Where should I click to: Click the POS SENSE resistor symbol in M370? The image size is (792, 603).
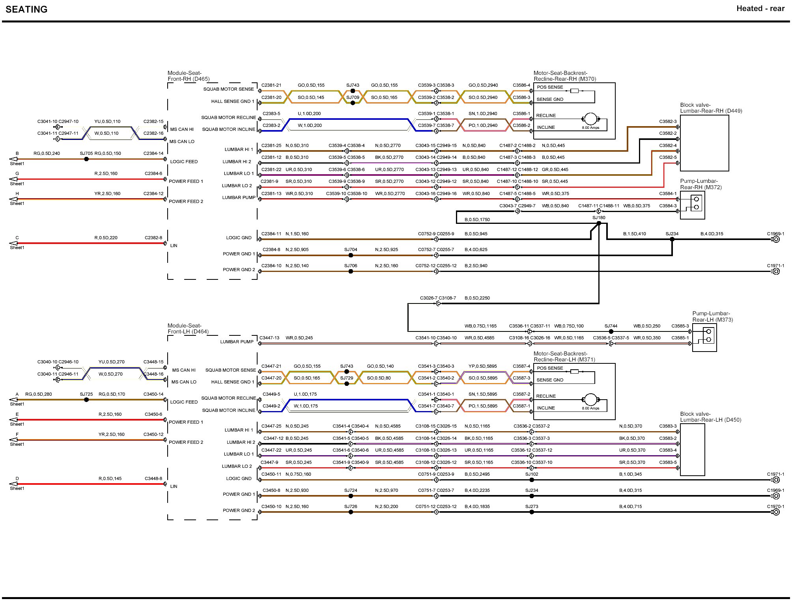click(x=574, y=91)
